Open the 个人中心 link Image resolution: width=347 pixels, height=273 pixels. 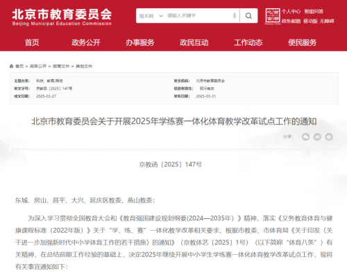click(x=291, y=12)
